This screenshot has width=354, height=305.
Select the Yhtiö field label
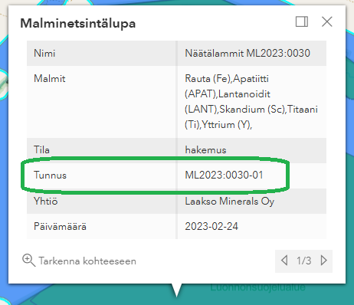46,201
